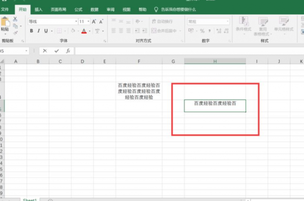
Task: Expand the paste options arrow
Action: coord(5,34)
